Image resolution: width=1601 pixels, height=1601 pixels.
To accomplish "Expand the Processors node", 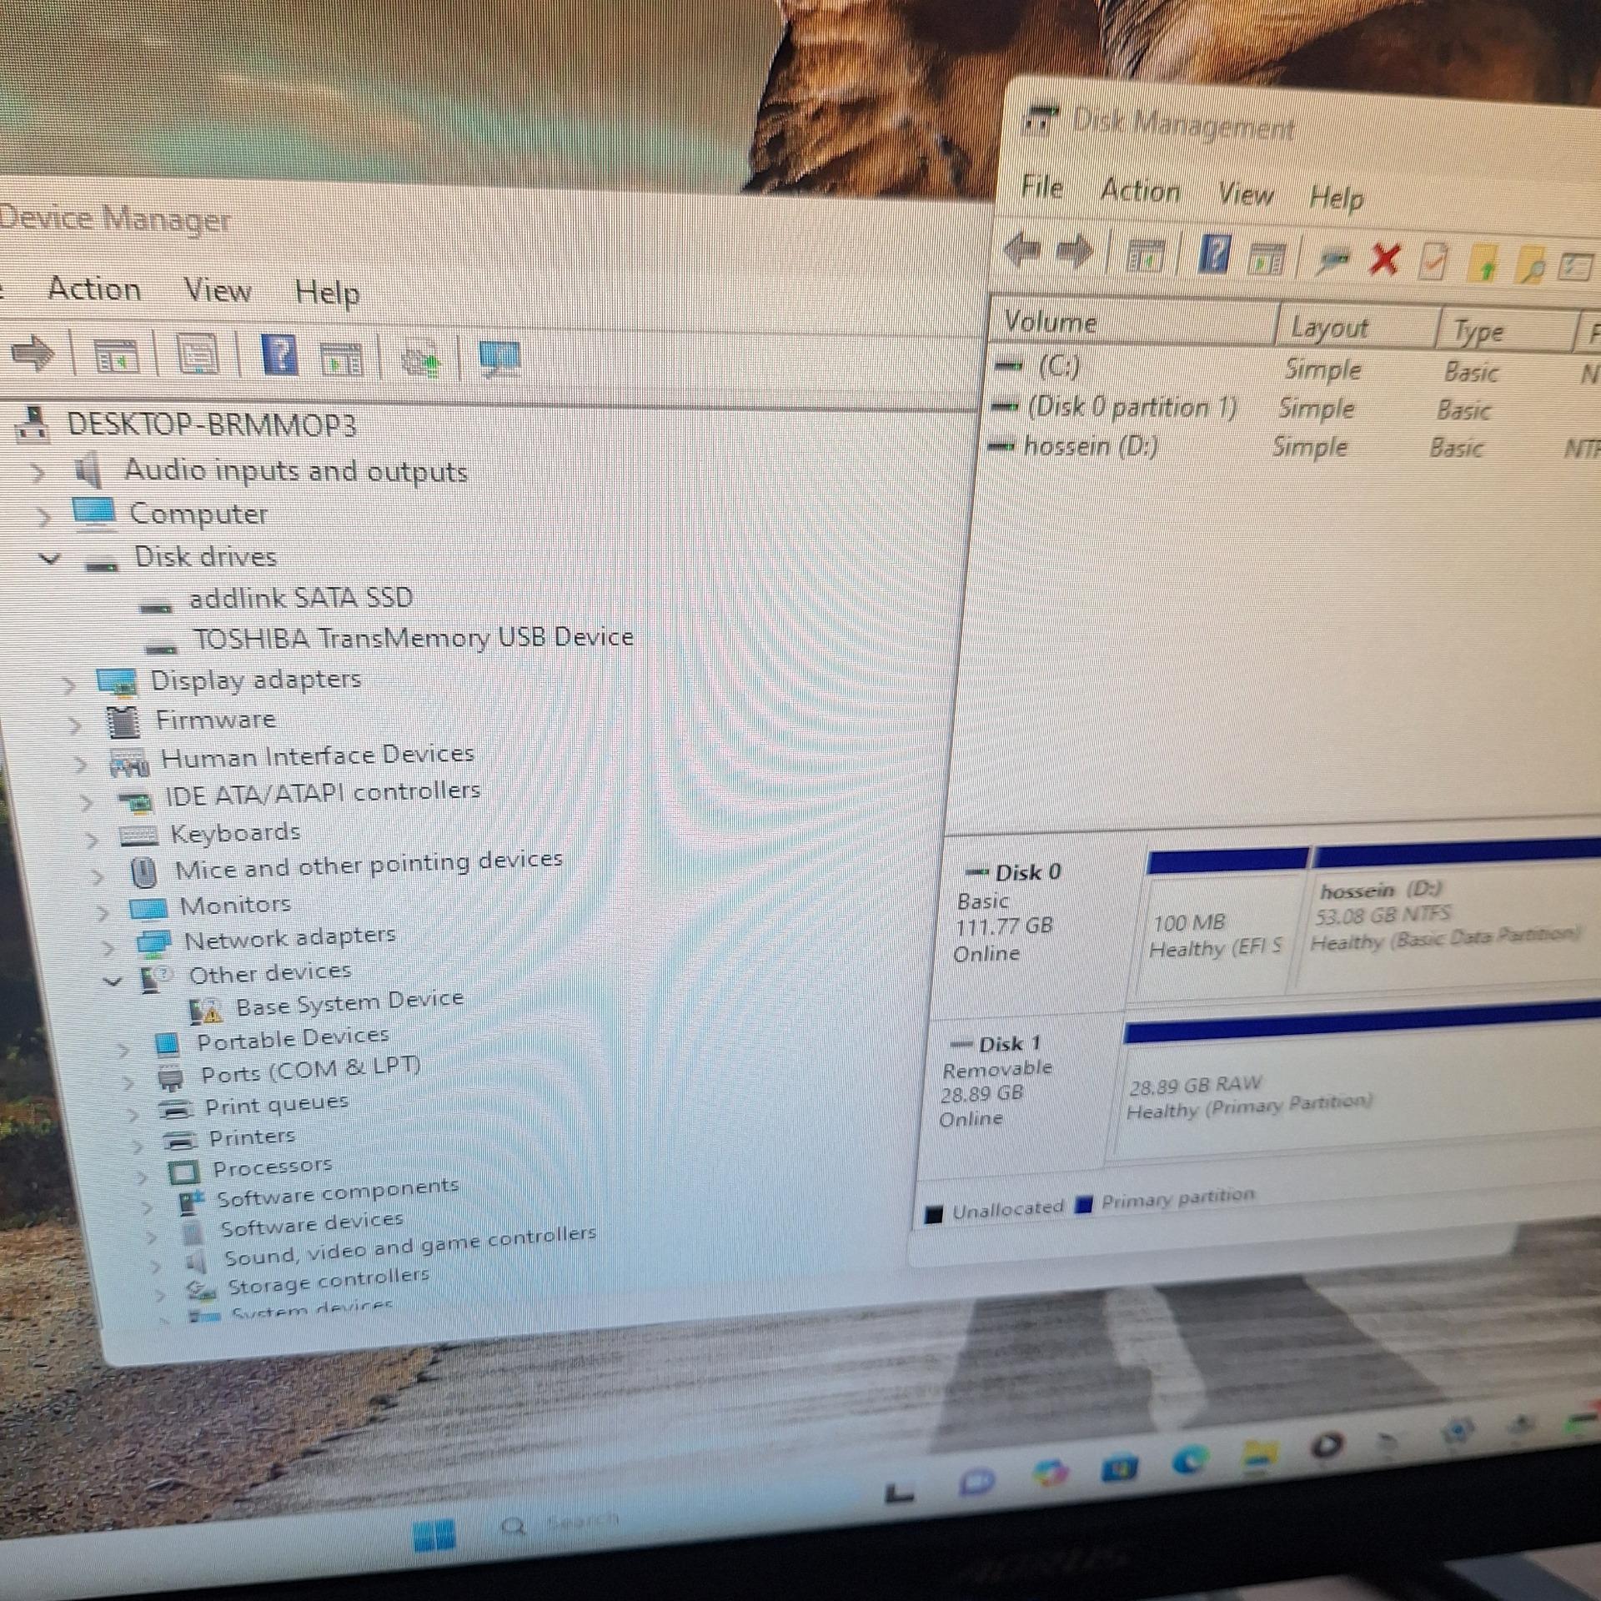I will pyautogui.click(x=142, y=1177).
